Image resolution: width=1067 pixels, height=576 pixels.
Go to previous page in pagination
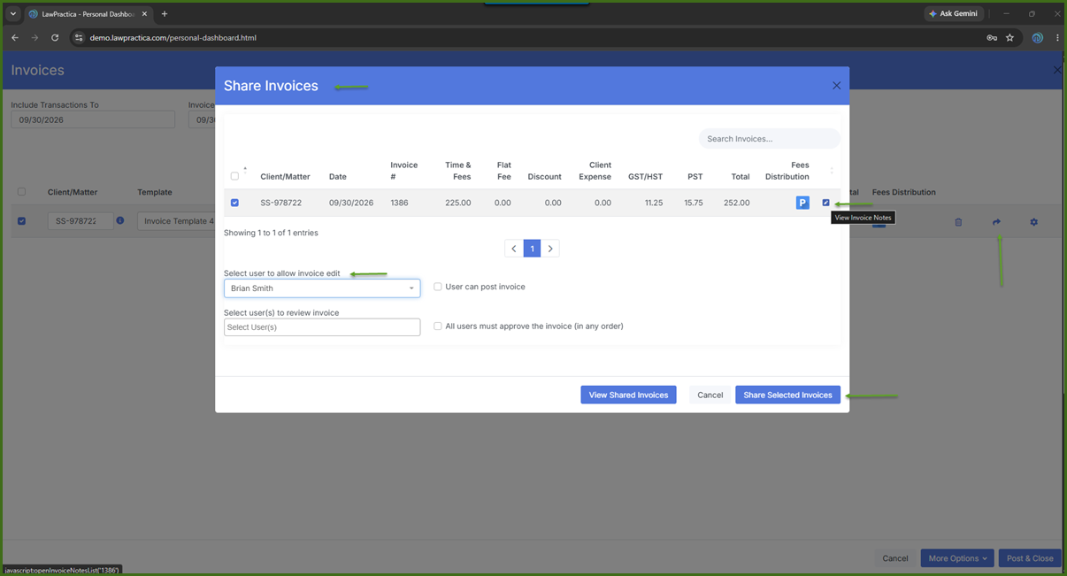tap(514, 249)
